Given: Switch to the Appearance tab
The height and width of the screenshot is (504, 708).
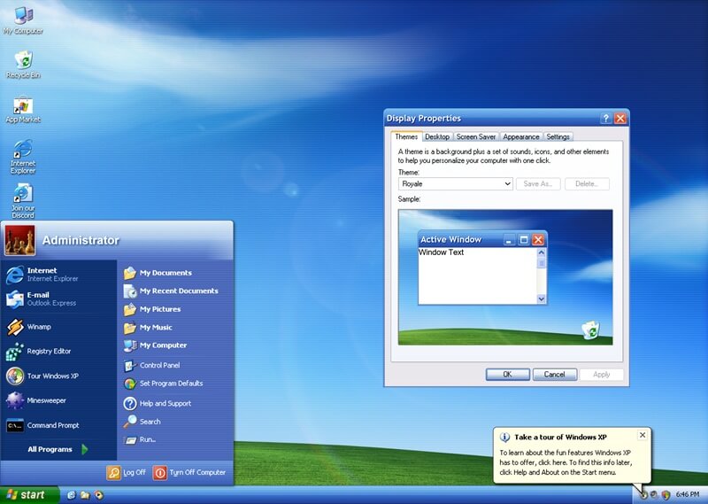Looking at the screenshot, I should [521, 136].
